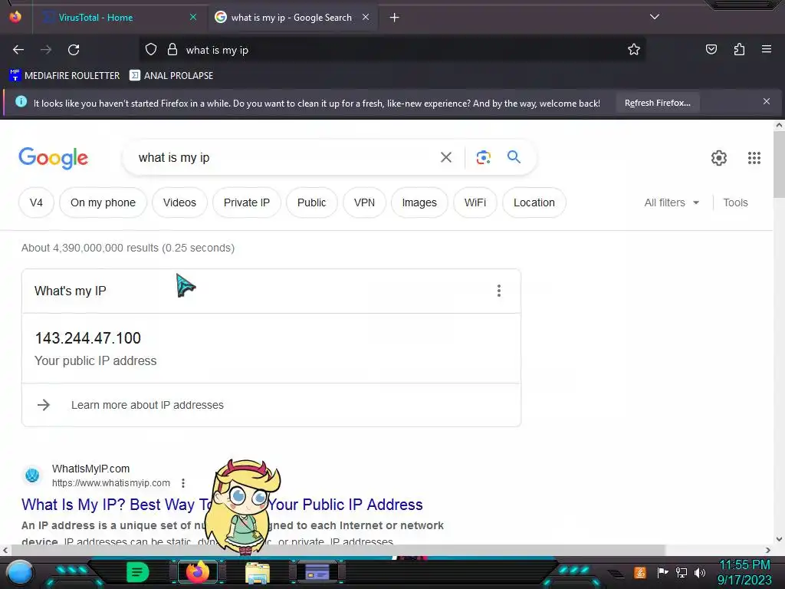Open Pocket save icon
Image resolution: width=785 pixels, height=589 pixels.
coord(711,49)
